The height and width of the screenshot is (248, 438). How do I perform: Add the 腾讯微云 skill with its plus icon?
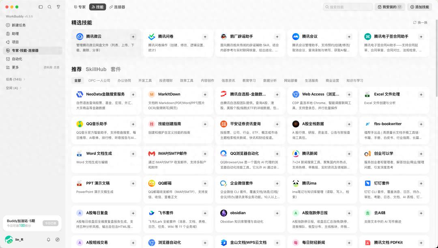pos(133,37)
